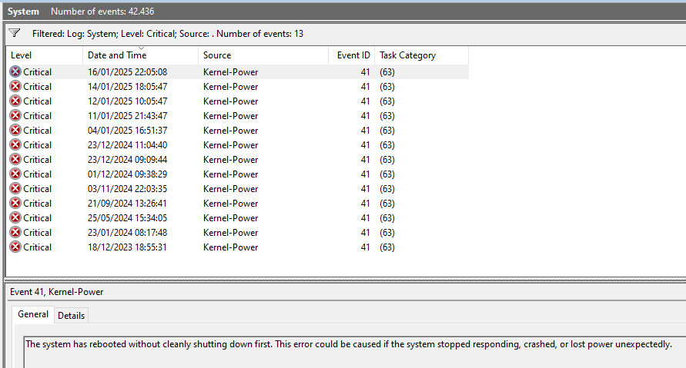Click Kernel-Power source in 18/12/2023 row
This screenshot has width=686, height=368.
pos(230,247)
